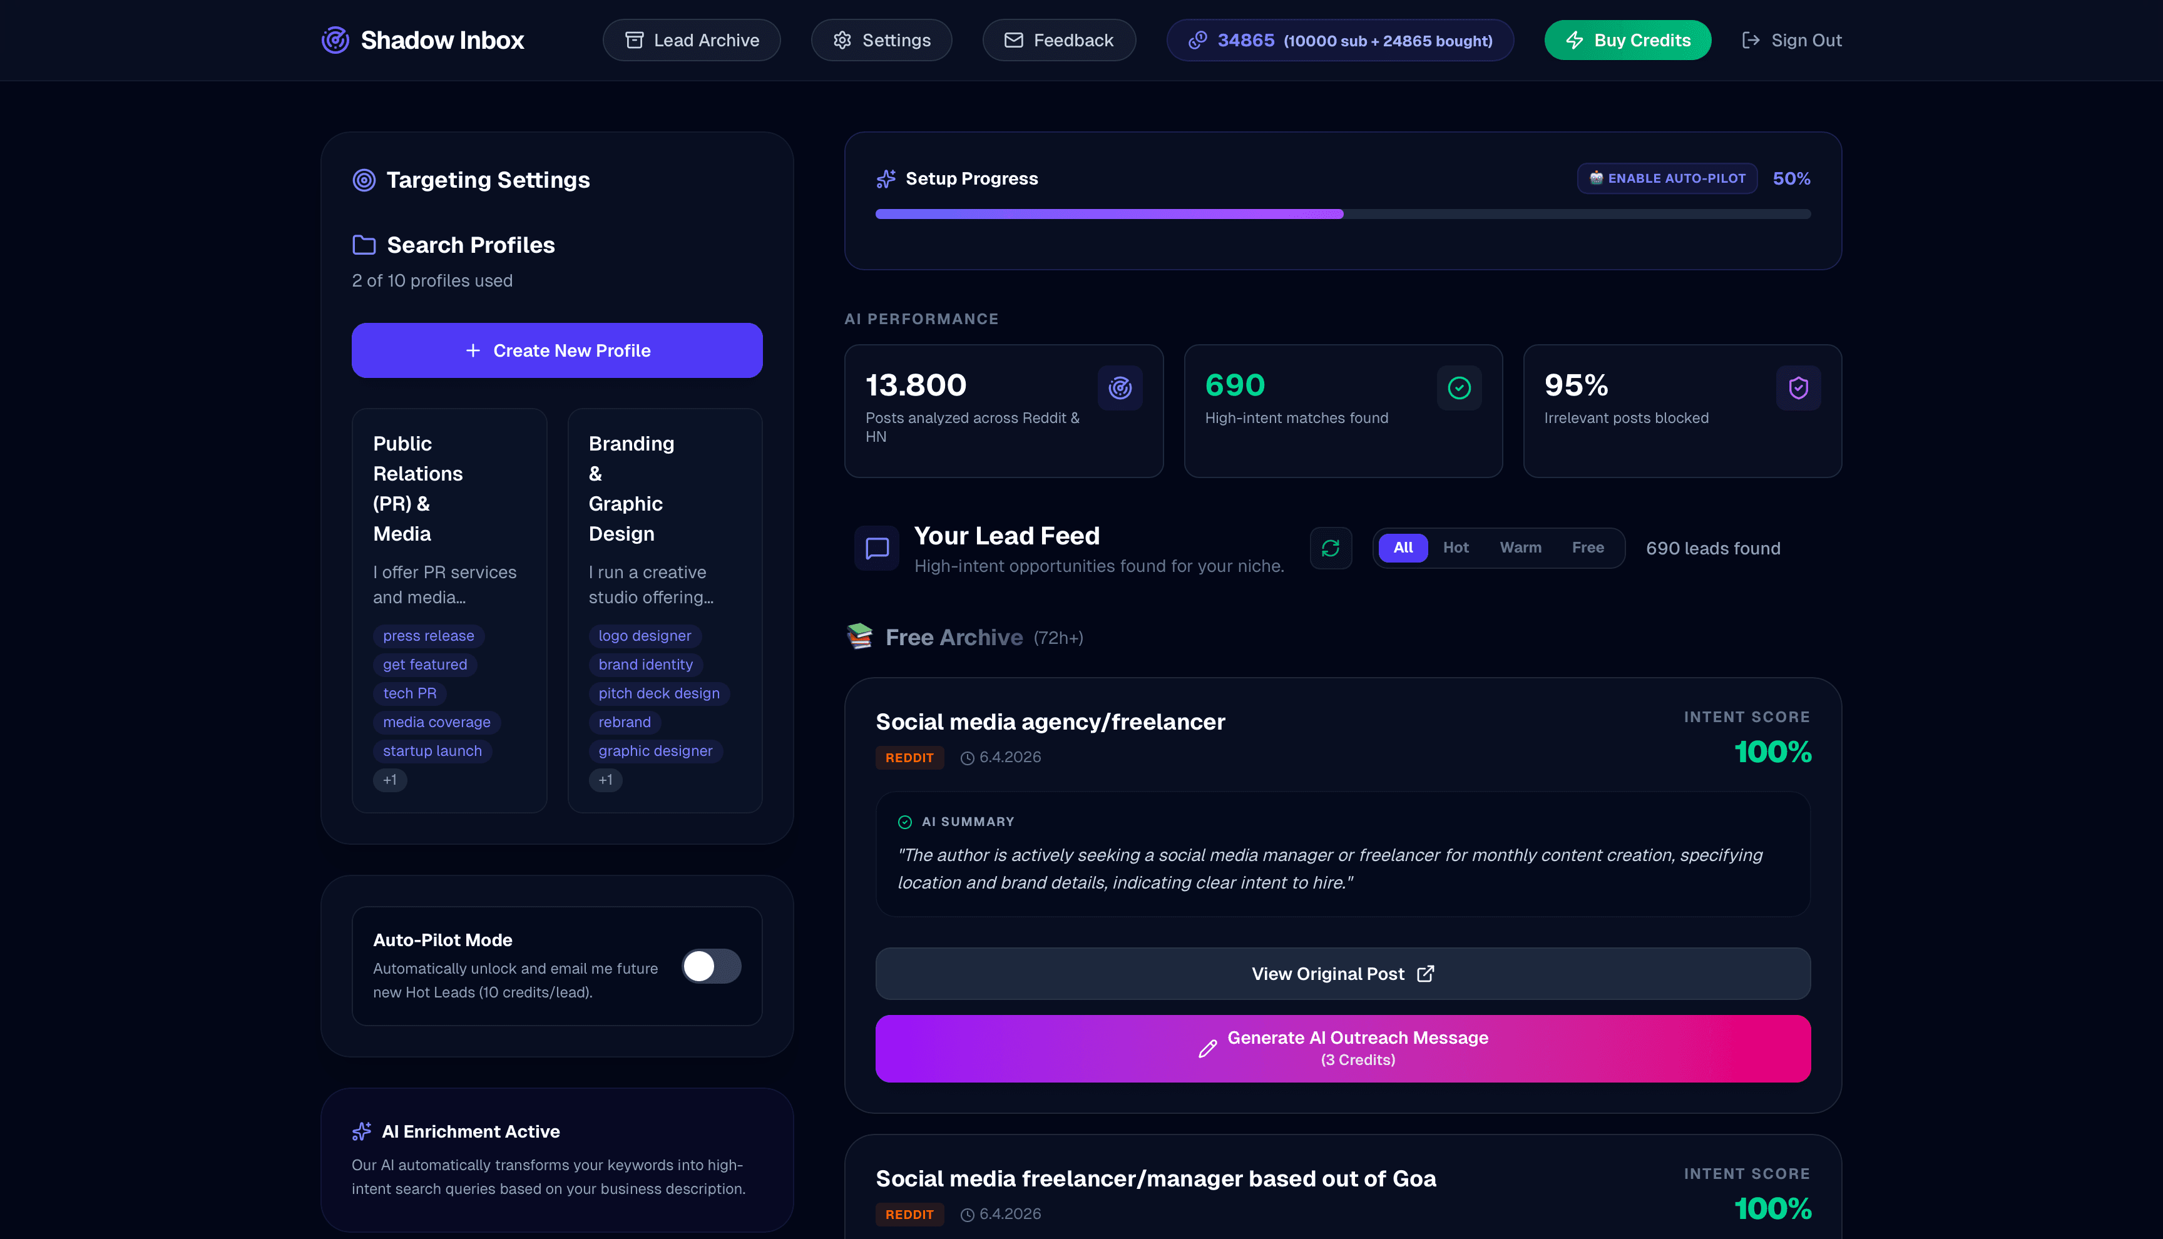Generate AI Outreach Message for the lead
Image resolution: width=2163 pixels, height=1239 pixels.
click(x=1342, y=1048)
